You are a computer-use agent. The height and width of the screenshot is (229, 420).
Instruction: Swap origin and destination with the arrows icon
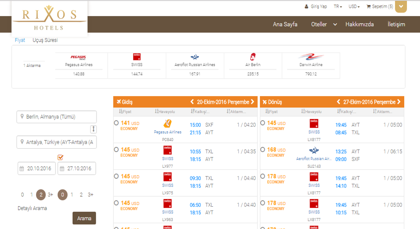click(x=93, y=129)
